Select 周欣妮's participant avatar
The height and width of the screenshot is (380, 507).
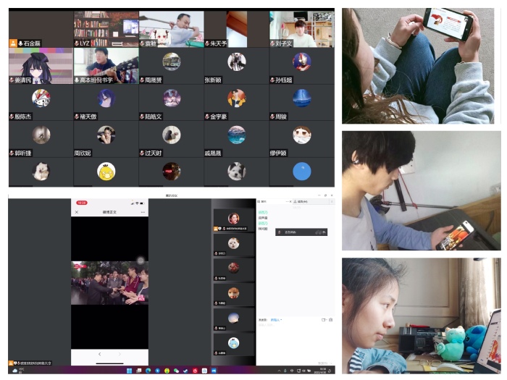(106, 135)
